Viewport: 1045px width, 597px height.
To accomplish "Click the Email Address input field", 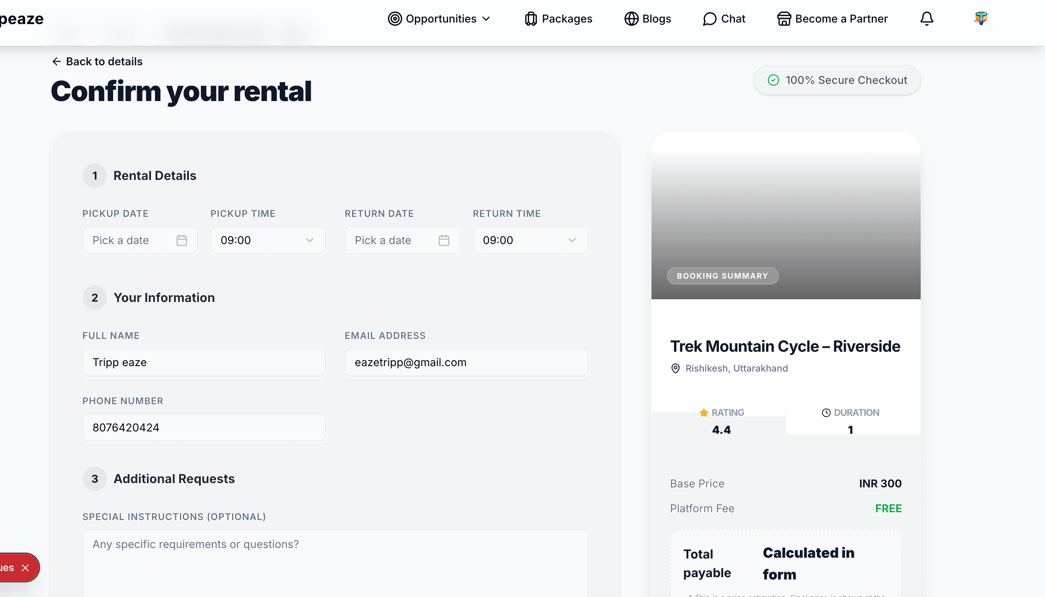I will pos(466,363).
